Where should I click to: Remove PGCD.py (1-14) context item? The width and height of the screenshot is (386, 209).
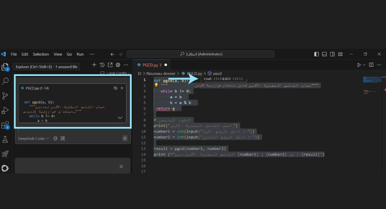pos(122,88)
